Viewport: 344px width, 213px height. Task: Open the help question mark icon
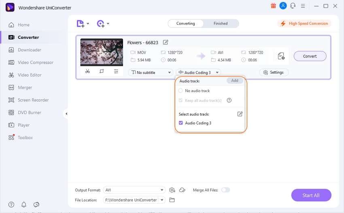tap(11, 205)
